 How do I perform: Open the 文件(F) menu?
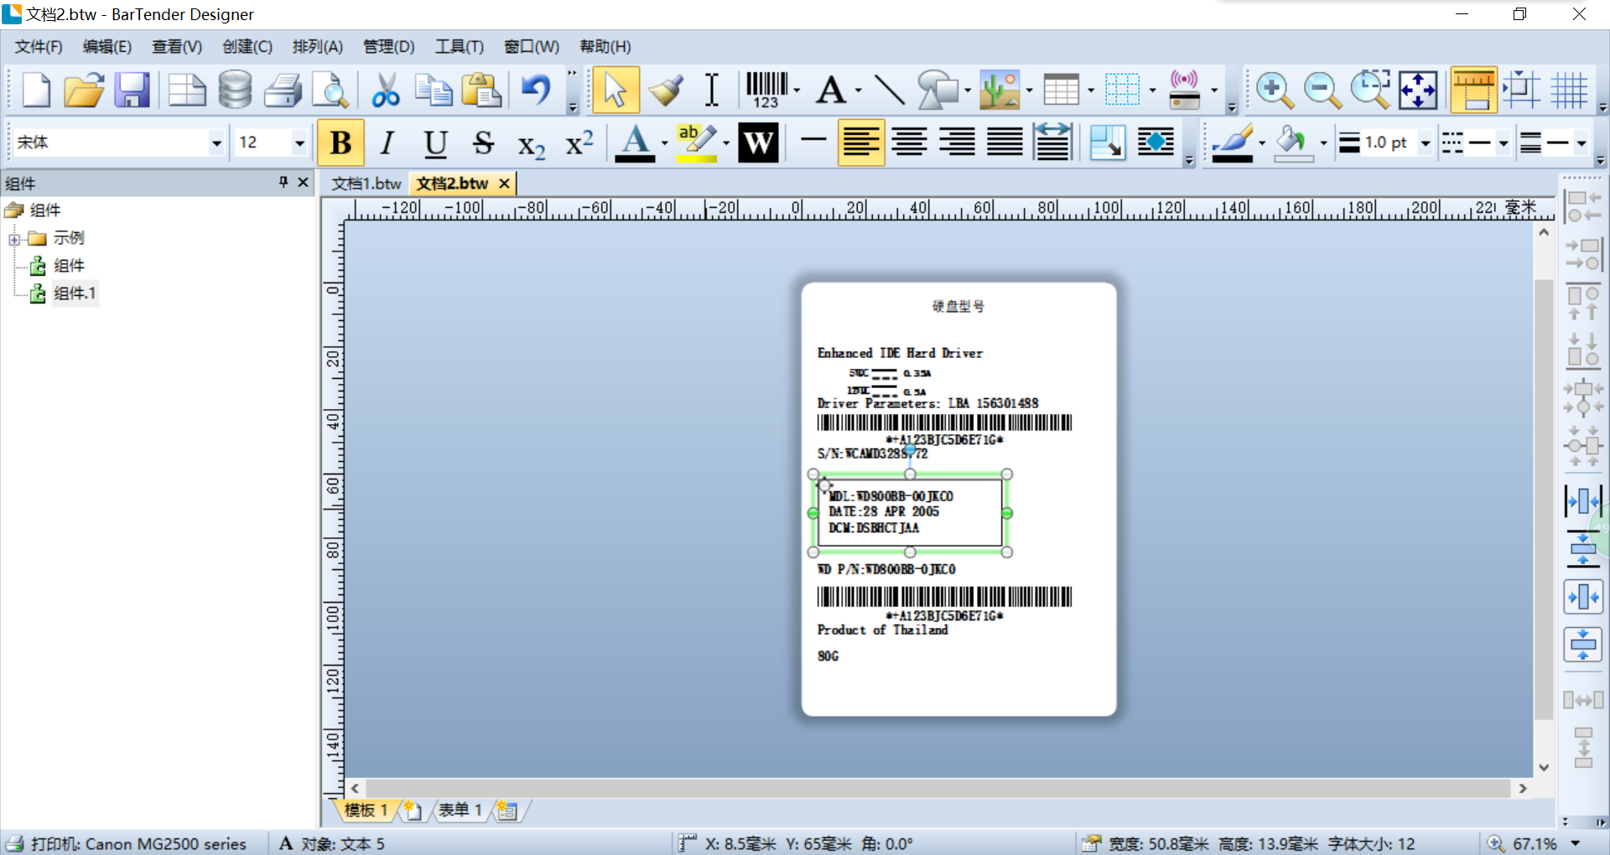(x=39, y=46)
